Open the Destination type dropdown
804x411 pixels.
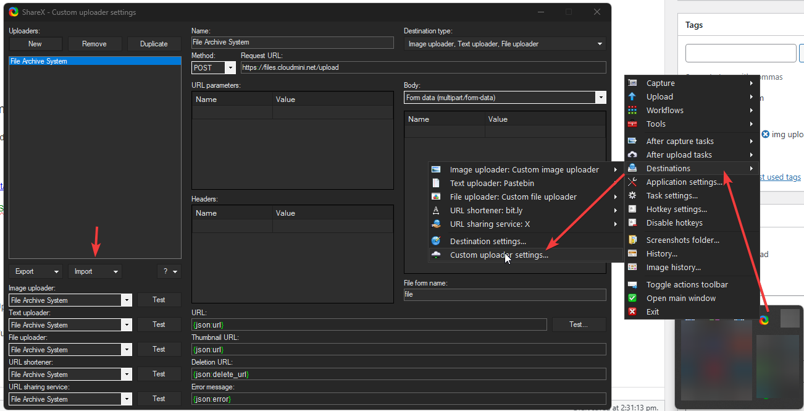pos(505,44)
